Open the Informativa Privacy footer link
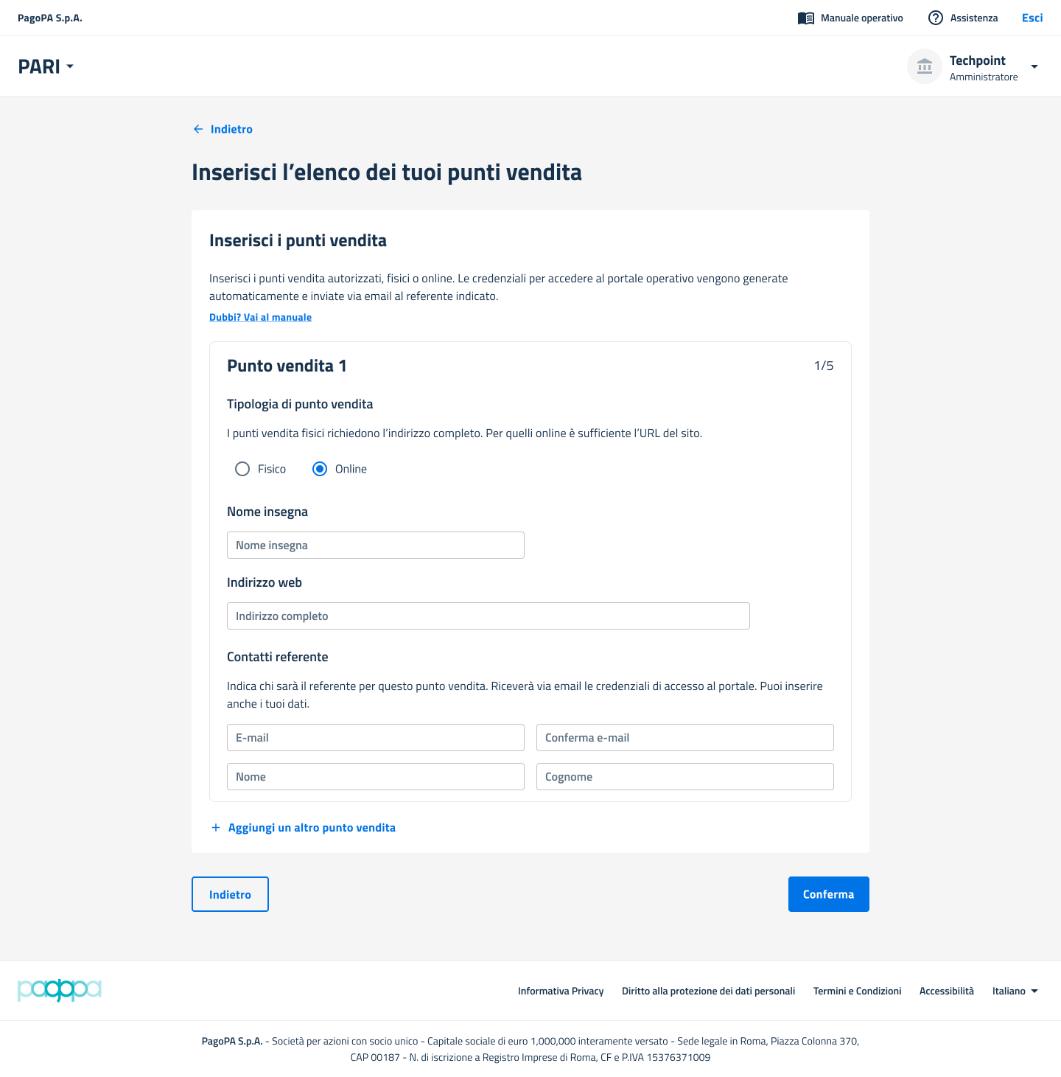This screenshot has height=1077, width=1061. tap(561, 991)
